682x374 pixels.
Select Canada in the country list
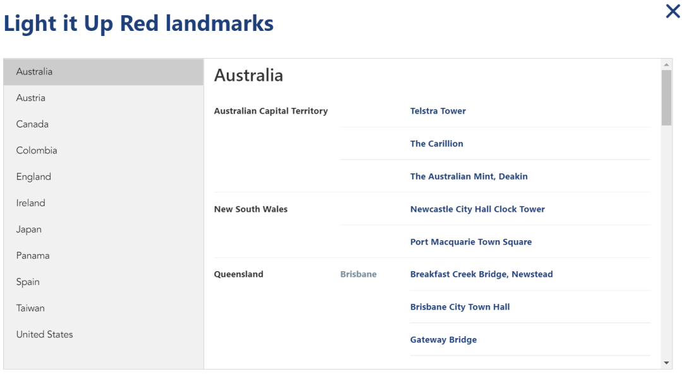click(x=104, y=124)
